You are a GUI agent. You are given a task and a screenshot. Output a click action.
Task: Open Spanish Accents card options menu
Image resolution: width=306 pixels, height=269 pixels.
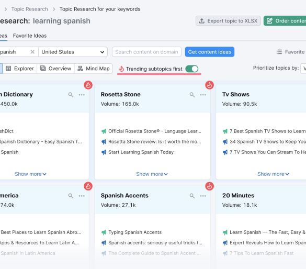pyautogui.click(x=203, y=196)
